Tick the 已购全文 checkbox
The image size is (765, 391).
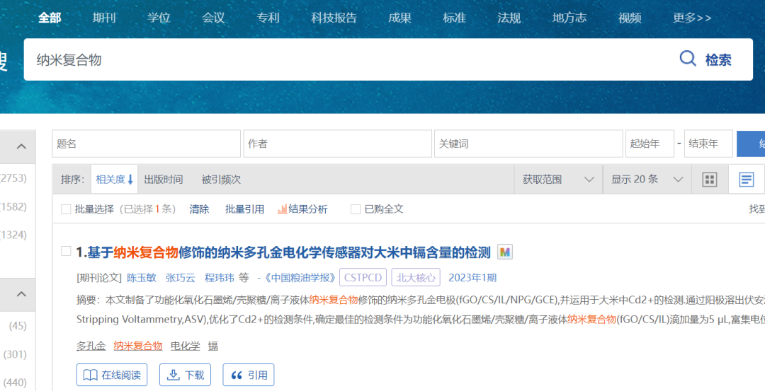356,209
